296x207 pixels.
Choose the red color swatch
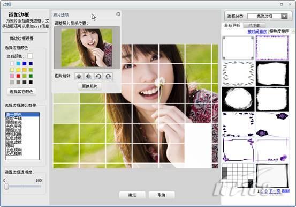pos(18,76)
